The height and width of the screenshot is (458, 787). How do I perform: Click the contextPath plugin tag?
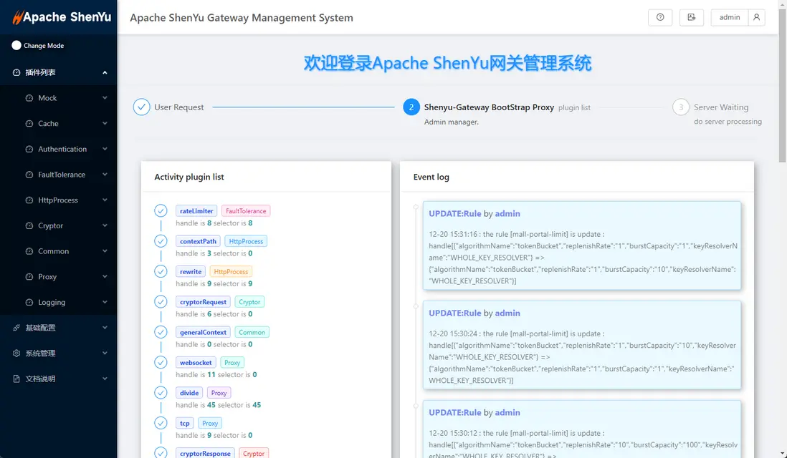[x=198, y=241]
